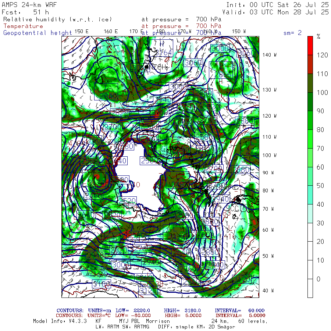Viewport: 331px width, 331px height.
Task: Click 'LW: RRTM SW: RRTMG' footer text
Action: click(122, 327)
